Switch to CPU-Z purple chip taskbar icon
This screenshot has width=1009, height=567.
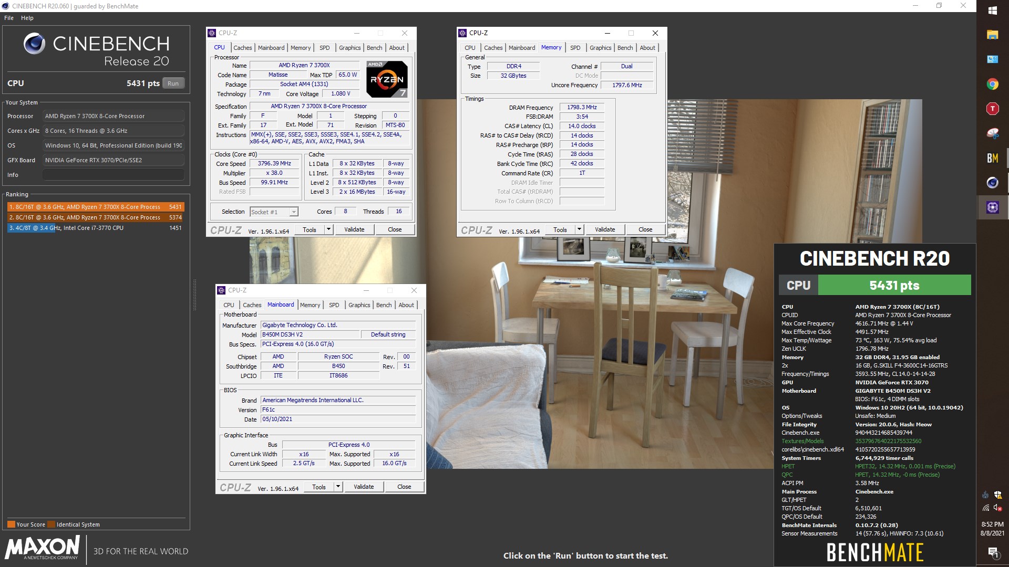pyautogui.click(x=992, y=207)
